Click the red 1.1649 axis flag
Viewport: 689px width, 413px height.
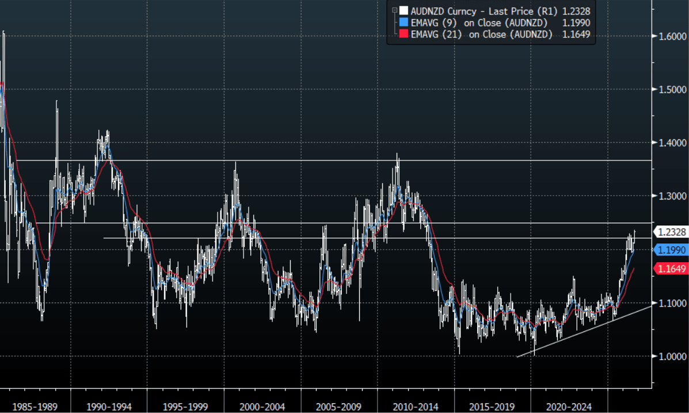click(x=671, y=269)
